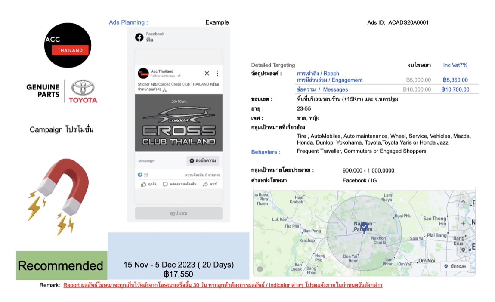This screenshot has height=302, width=495.
Task: Click the ฿10,700.00 amount
Action: coord(455,89)
